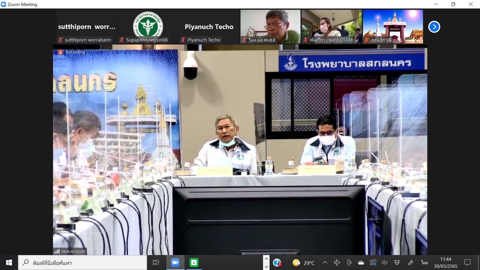Click the blue help icon with red alert

(277, 263)
